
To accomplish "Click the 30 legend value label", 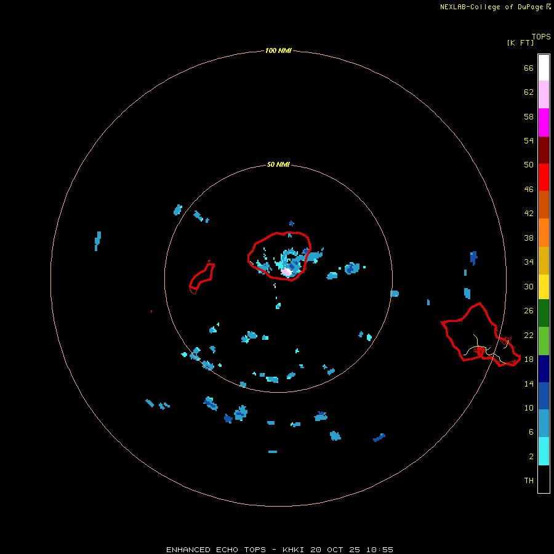I will (529, 286).
